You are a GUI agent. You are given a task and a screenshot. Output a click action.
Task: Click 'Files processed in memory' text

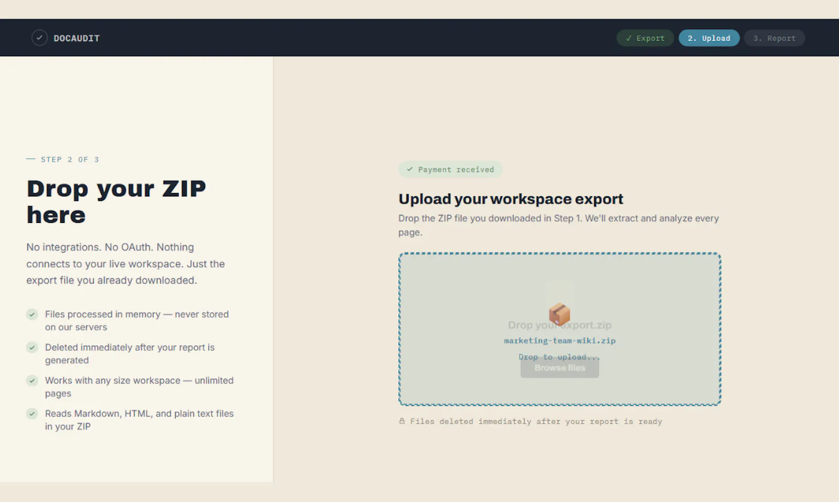(137, 321)
